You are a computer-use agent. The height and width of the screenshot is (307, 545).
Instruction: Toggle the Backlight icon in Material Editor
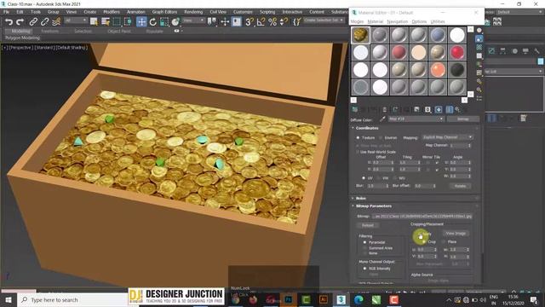point(479,38)
